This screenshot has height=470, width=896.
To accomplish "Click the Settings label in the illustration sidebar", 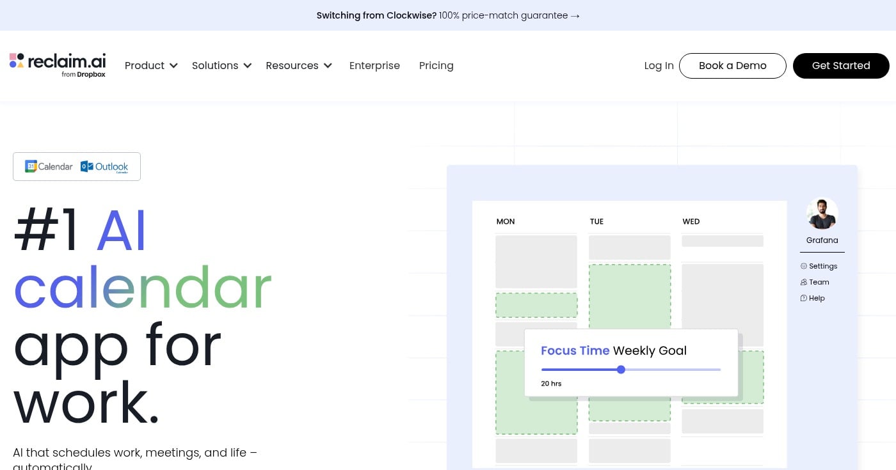I will [x=823, y=266].
